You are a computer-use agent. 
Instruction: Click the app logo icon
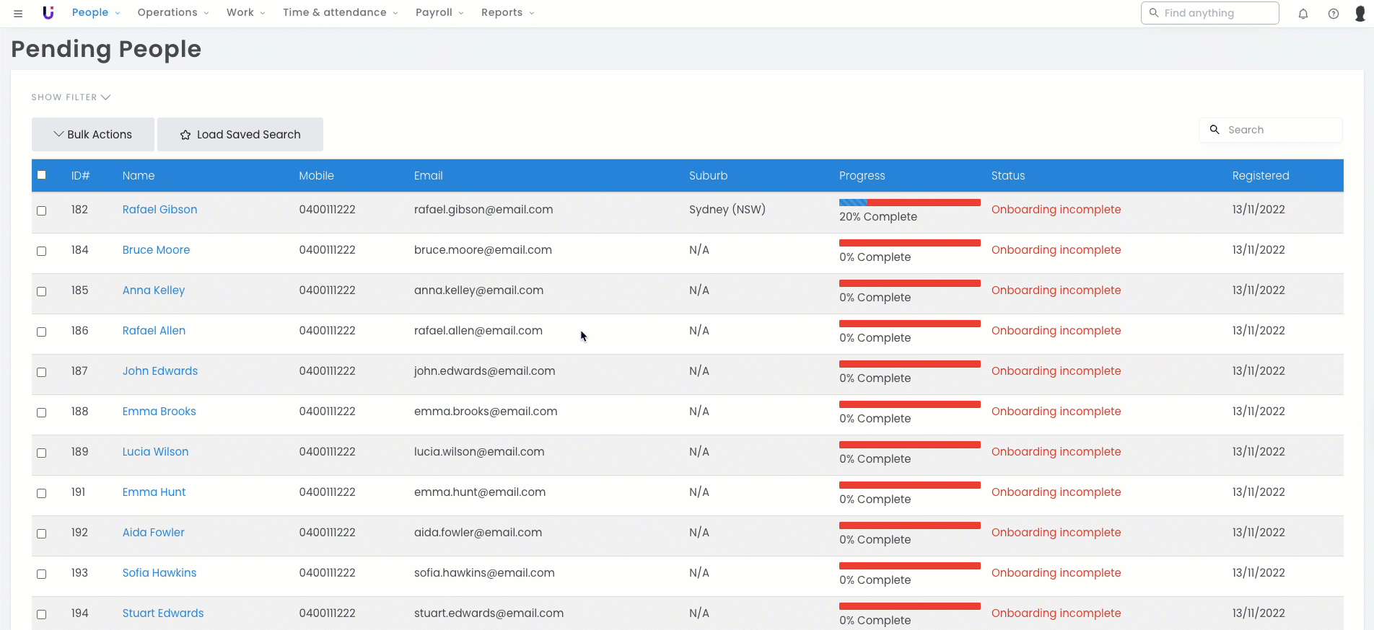pyautogui.click(x=48, y=13)
